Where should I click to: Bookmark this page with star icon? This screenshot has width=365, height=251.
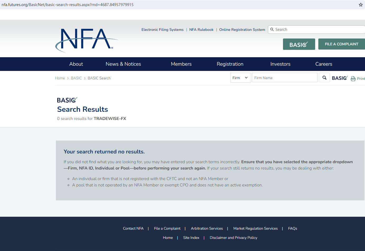coord(361,5)
